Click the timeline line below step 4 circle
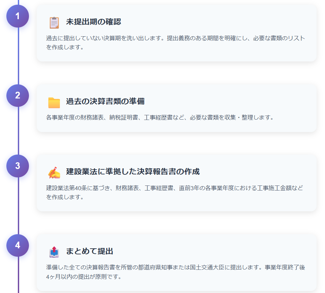325x293 pixels. 19,276
